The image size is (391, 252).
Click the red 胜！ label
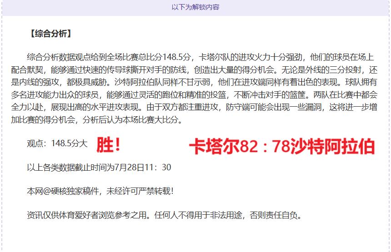(109, 145)
